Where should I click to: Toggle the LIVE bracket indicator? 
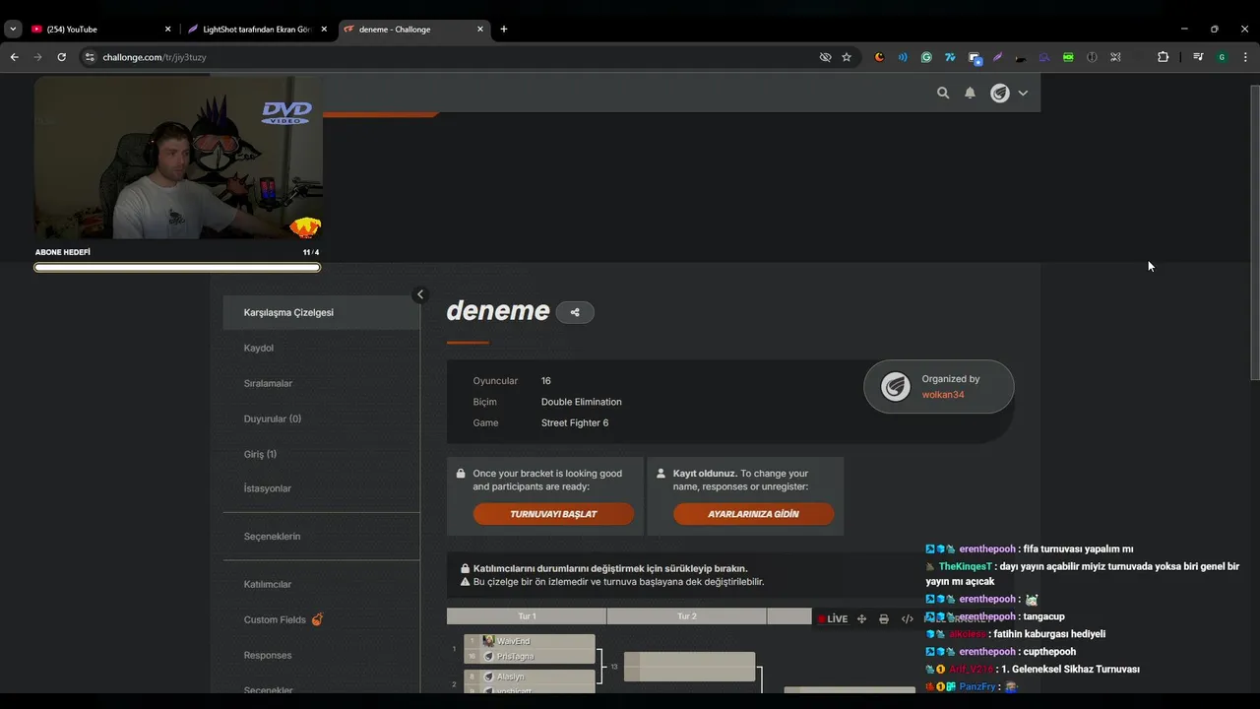[x=832, y=619]
